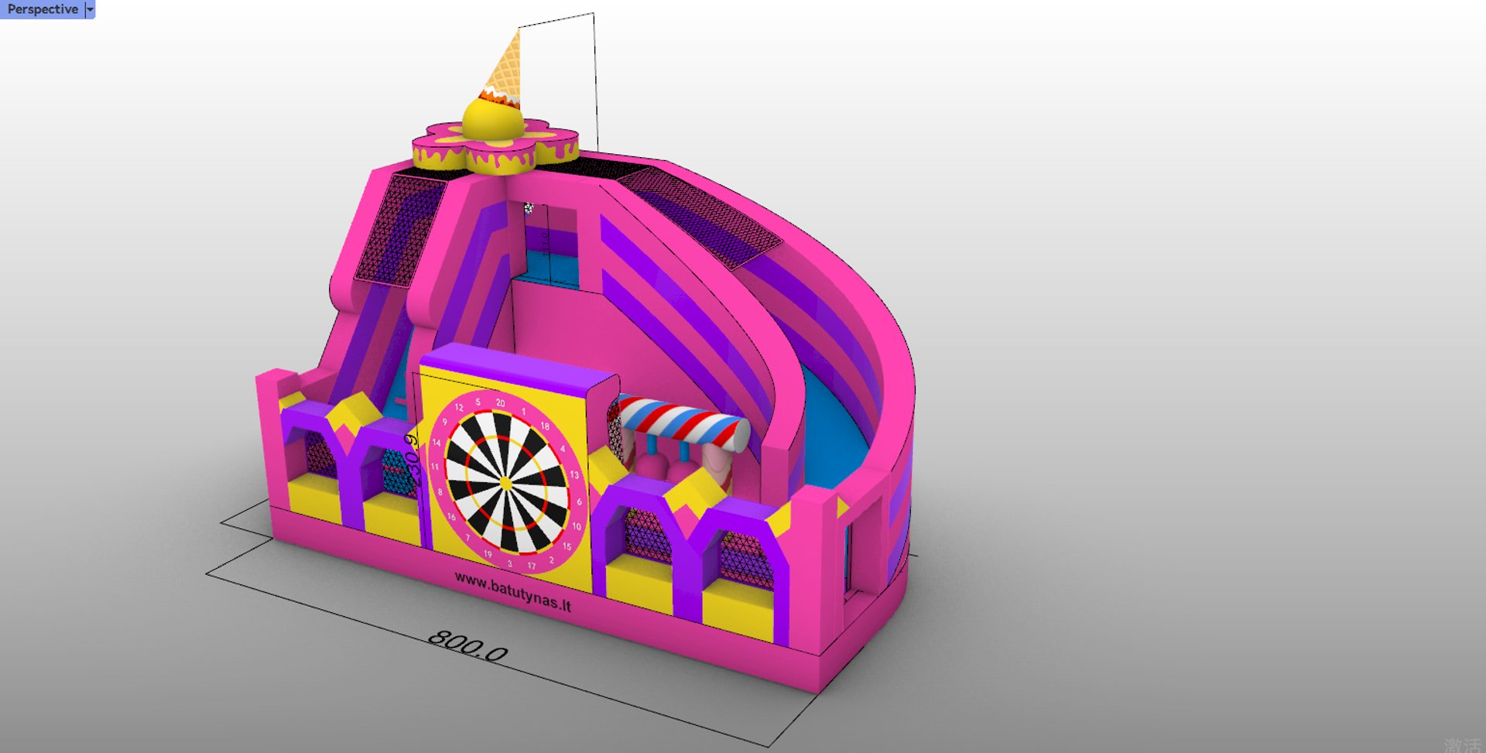Open the Perspective viewport dropdown arrow

tap(90, 9)
